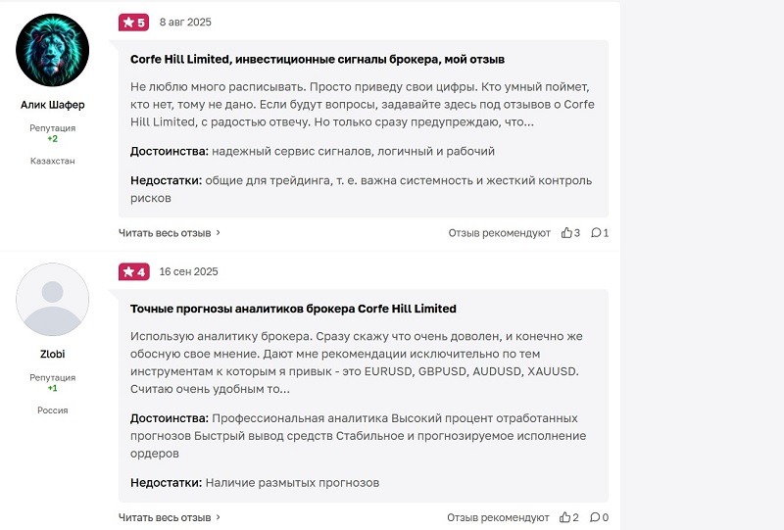Click username Алик Шафер

(53, 105)
